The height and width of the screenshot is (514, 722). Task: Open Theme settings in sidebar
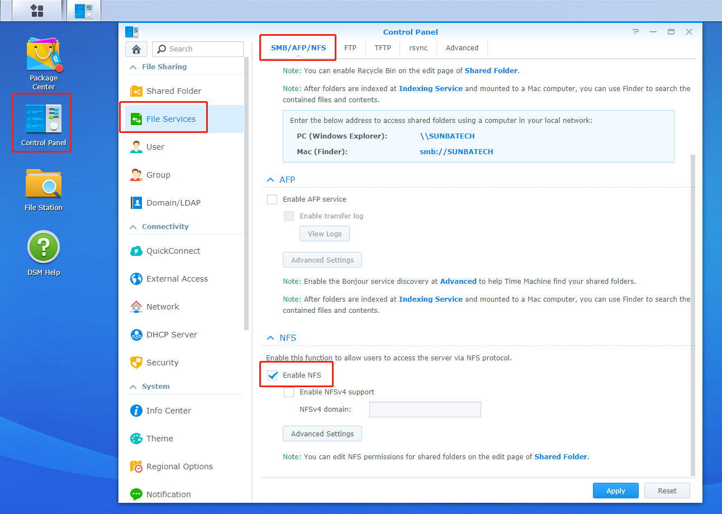coord(184,439)
